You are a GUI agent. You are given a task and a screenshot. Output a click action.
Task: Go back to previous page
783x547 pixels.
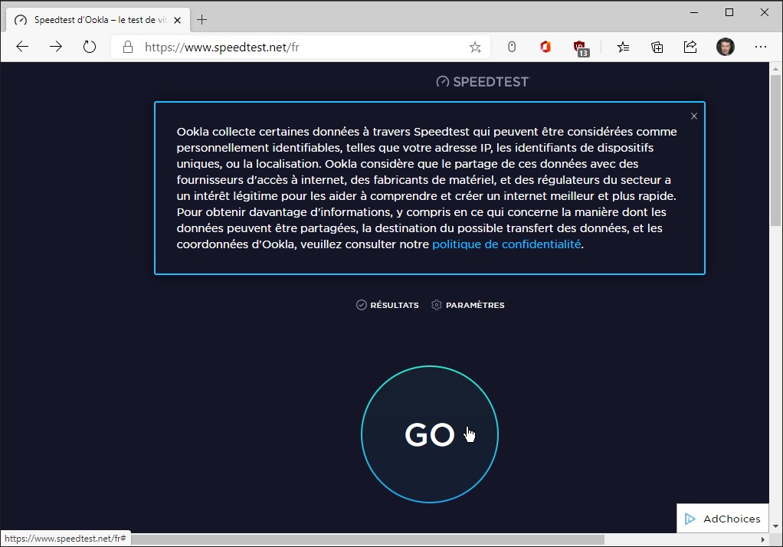[22, 47]
